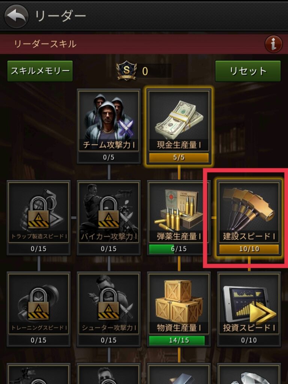
Task: Click the リセット button
Action: coord(248,71)
